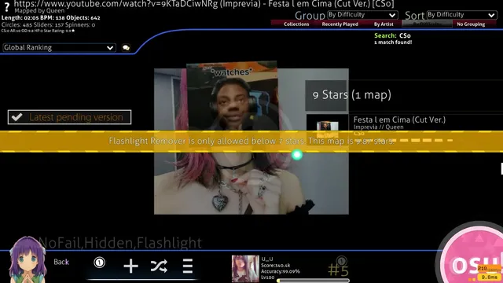503x283 pixels.
Task: Click the purple-haired mascot character
Action: pos(28,259)
